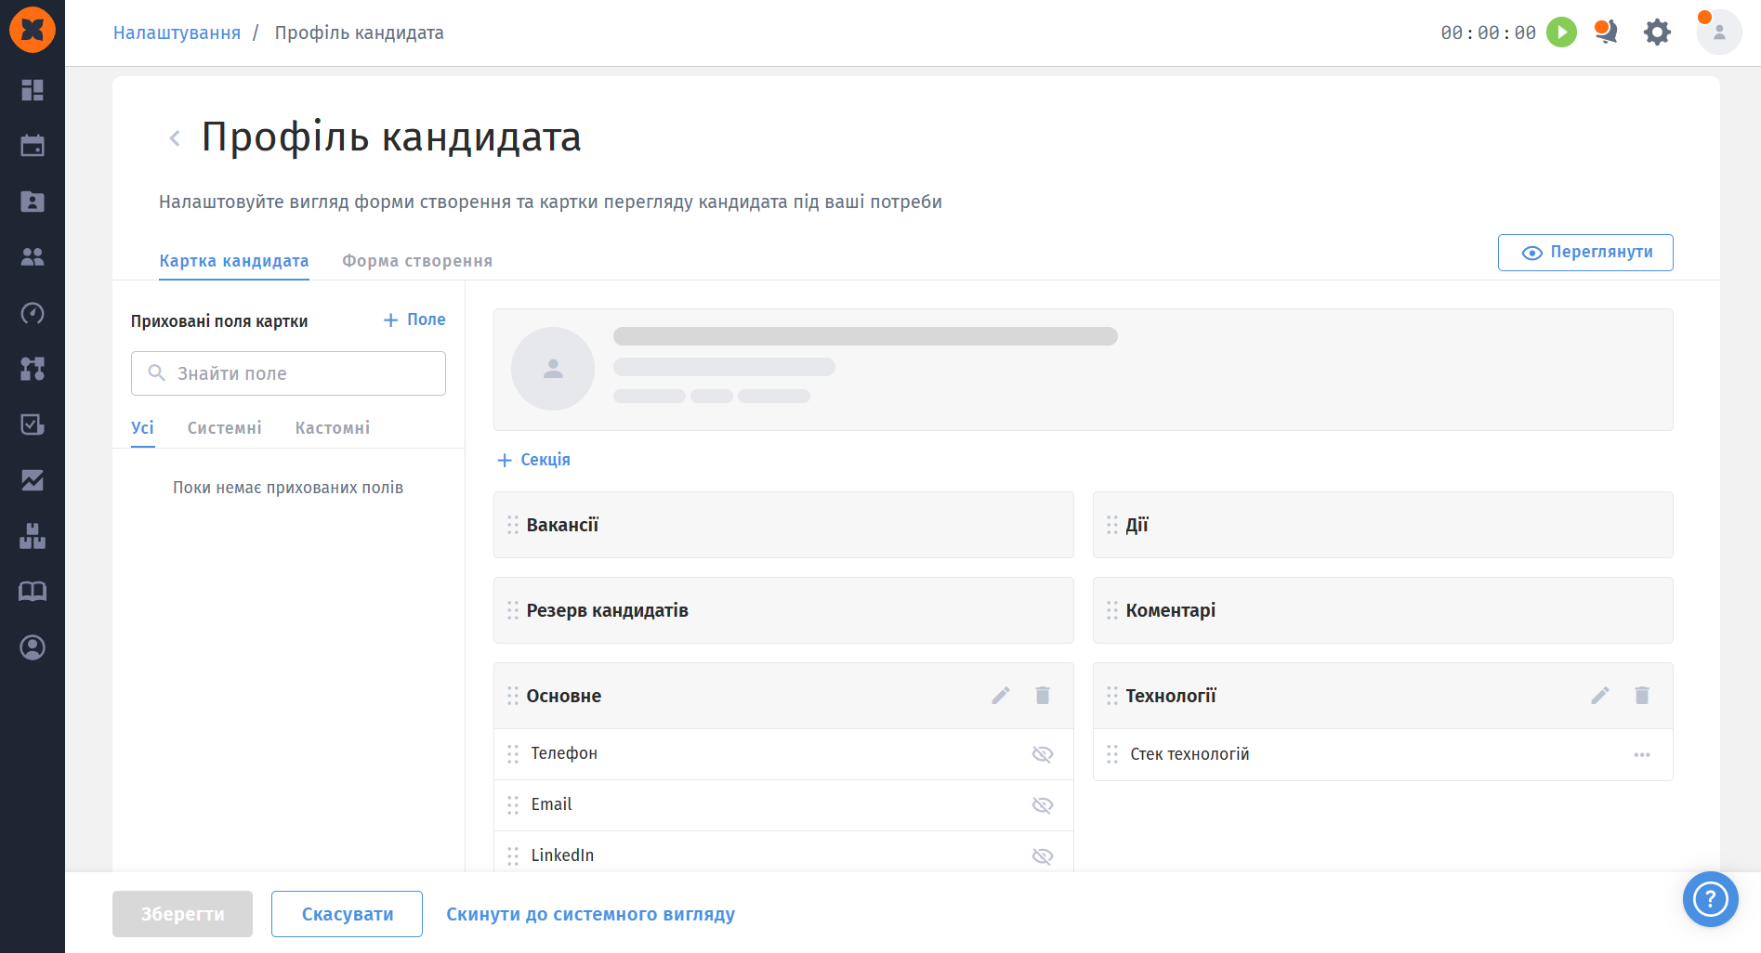
Task: Click the Скасувати button
Action: (347, 914)
